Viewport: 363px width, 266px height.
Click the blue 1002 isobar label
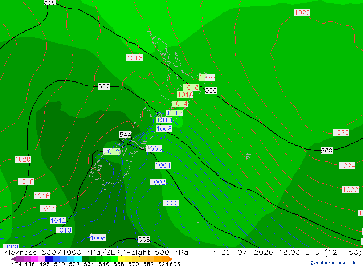(158, 183)
